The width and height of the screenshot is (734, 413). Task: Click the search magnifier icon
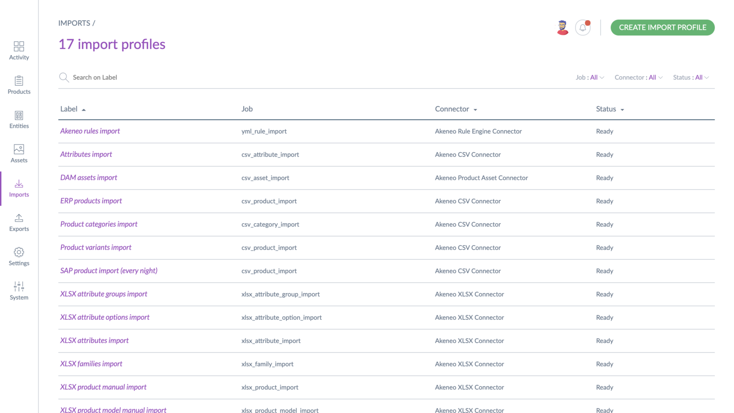coord(64,77)
